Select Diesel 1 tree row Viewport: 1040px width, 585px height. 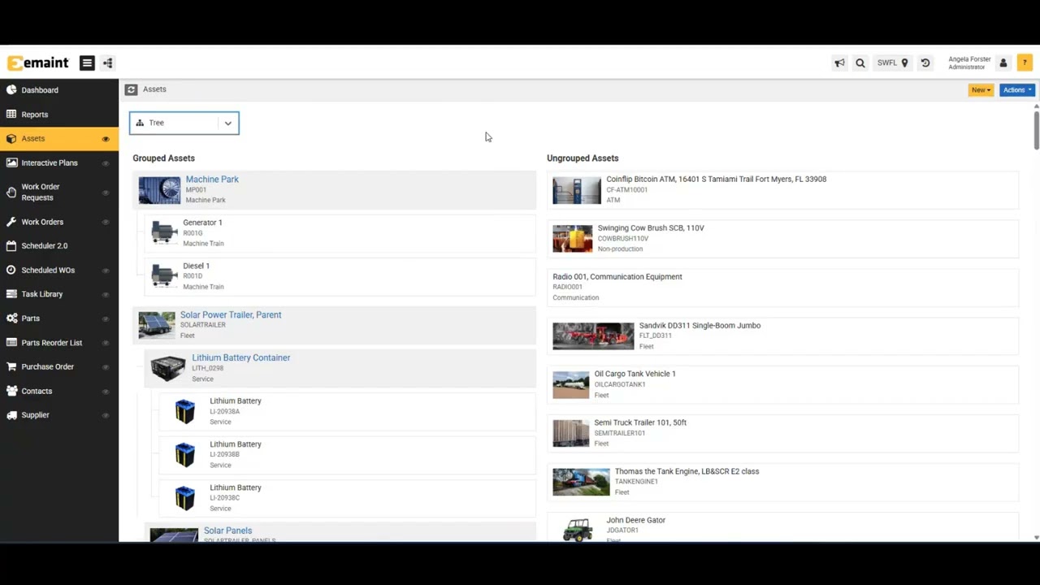[x=340, y=276]
